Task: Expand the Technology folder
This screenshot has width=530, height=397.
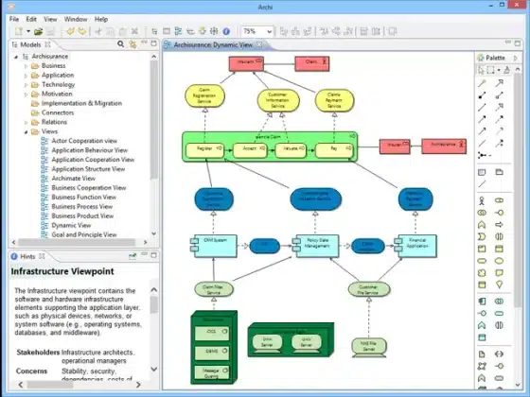Action: click(26, 85)
